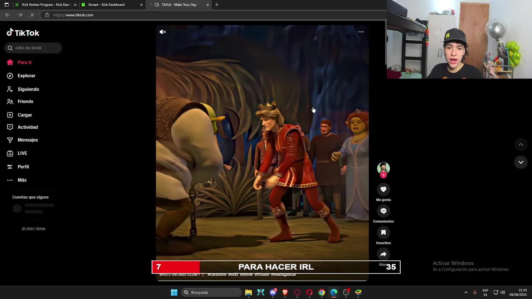Open Actividad notifications
The image size is (532, 299).
point(28,127)
